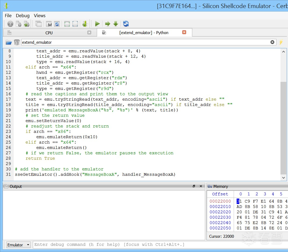Image resolution: width=288 pixels, height=252 pixels.
Task: Click line 12 hwnd getRegister rcx
Action: pyautogui.click(x=75, y=72)
